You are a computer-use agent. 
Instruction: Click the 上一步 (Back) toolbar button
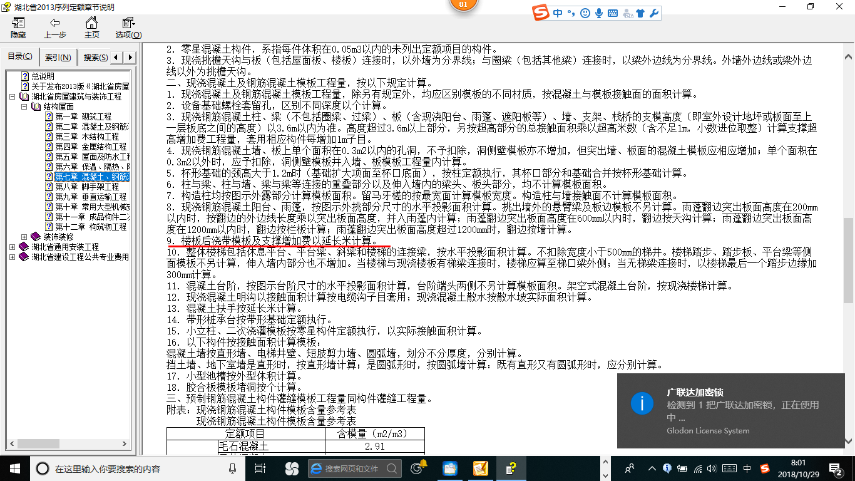click(55, 28)
